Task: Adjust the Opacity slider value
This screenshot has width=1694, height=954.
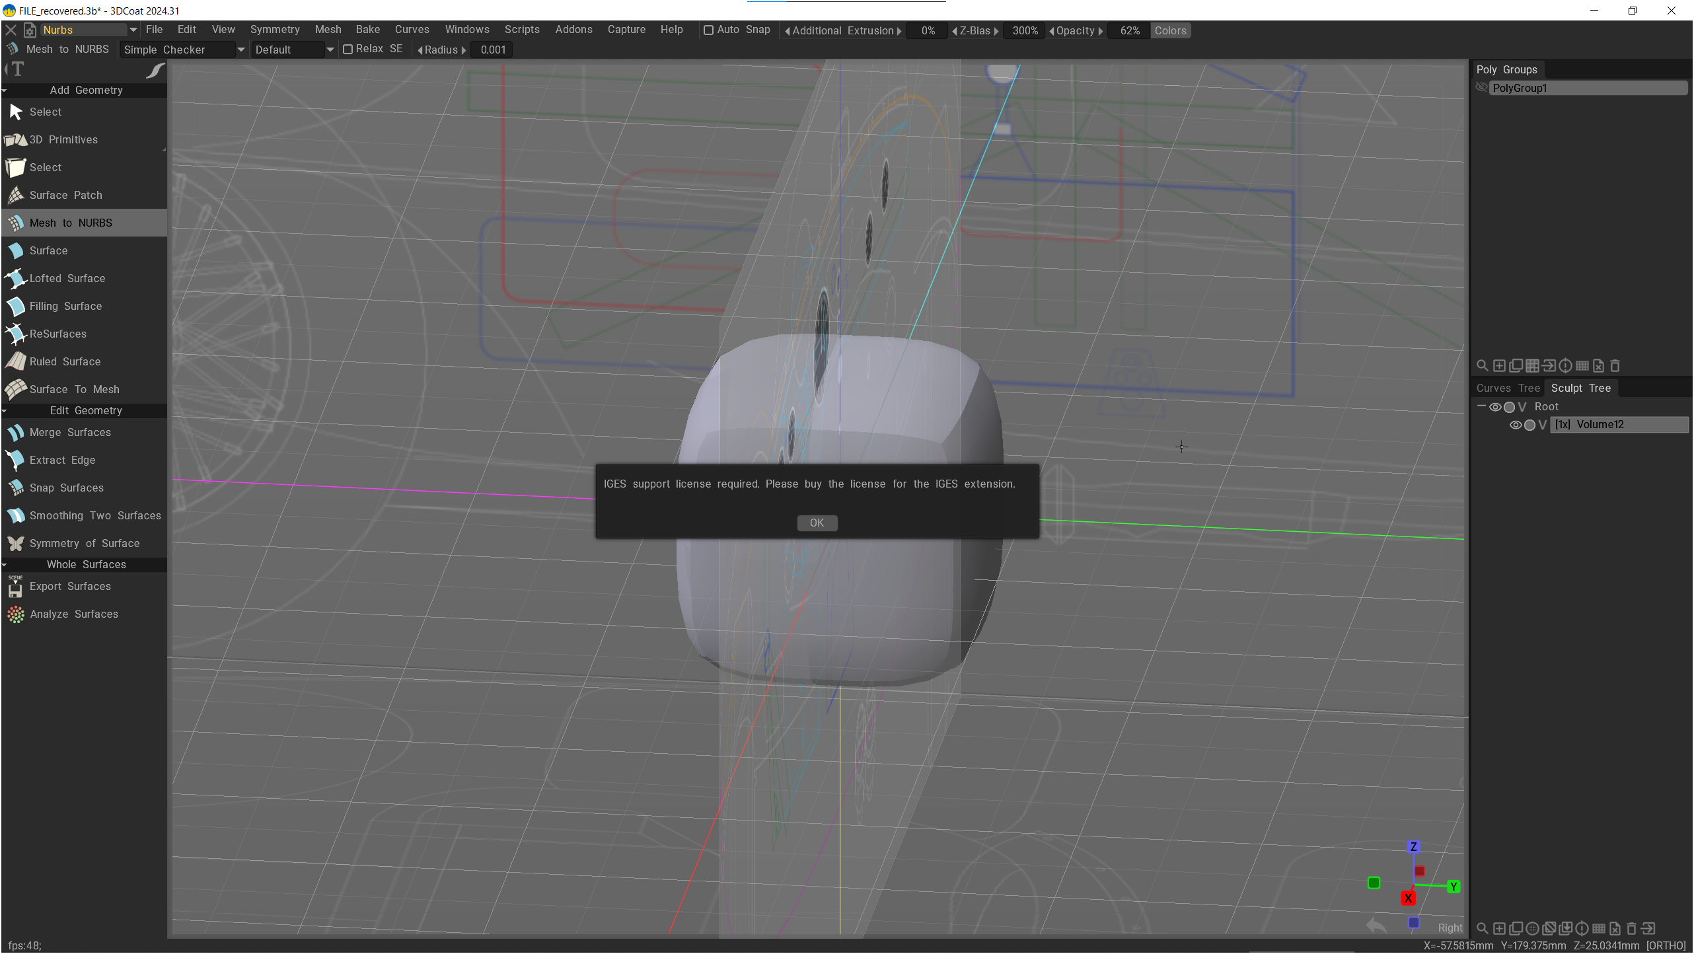Action: (x=1130, y=30)
